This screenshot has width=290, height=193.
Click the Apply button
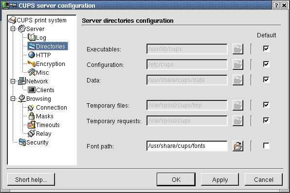220,179
